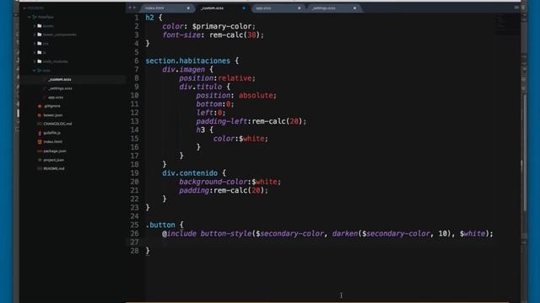This screenshot has height=303, width=540.
Task: Collapse the project root folder in sidebar
Action: 30,17
